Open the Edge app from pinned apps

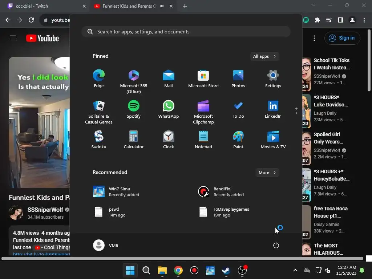(x=99, y=79)
